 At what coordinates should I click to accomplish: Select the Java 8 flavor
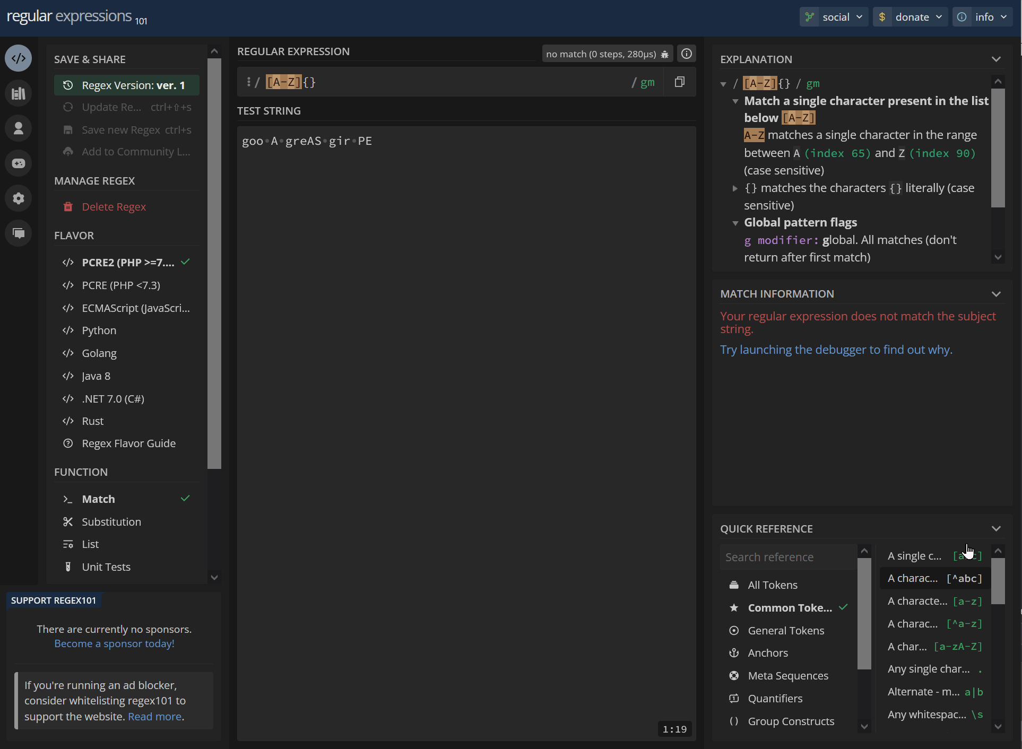click(126, 376)
